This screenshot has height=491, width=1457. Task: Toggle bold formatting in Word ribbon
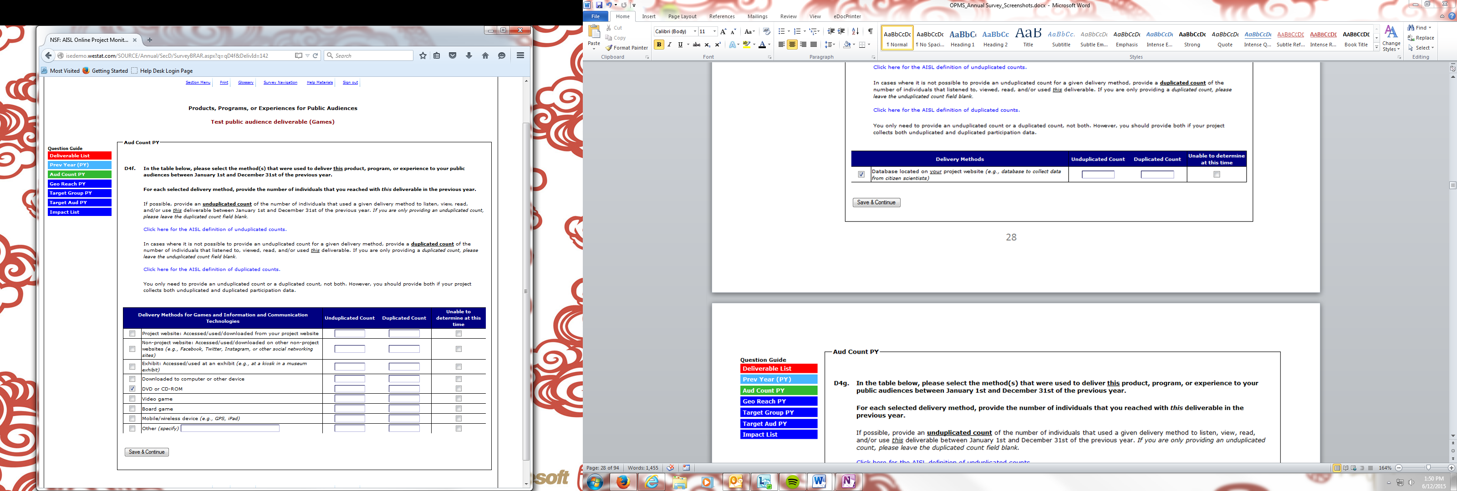(659, 45)
